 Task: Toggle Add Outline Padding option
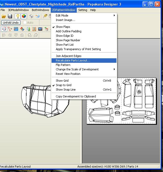84,31
